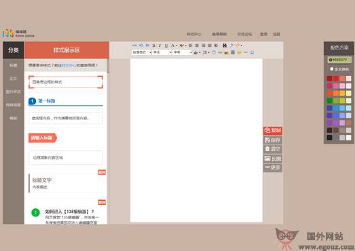The image size is (355, 251).
Task: Justify the text alignment
Action: (210, 45)
